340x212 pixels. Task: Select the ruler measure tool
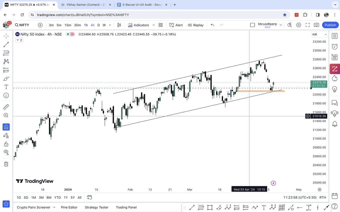pos(6,107)
